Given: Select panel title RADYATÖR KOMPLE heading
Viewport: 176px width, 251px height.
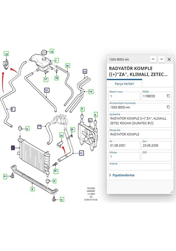Looking at the screenshot, I should [x=139, y=71].
